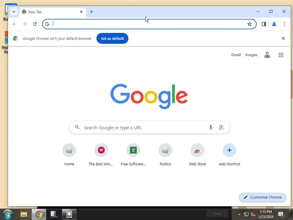Viewport: 293px width, 220px height.
Task: Open the Google apps grid
Action: pyautogui.click(x=281, y=55)
